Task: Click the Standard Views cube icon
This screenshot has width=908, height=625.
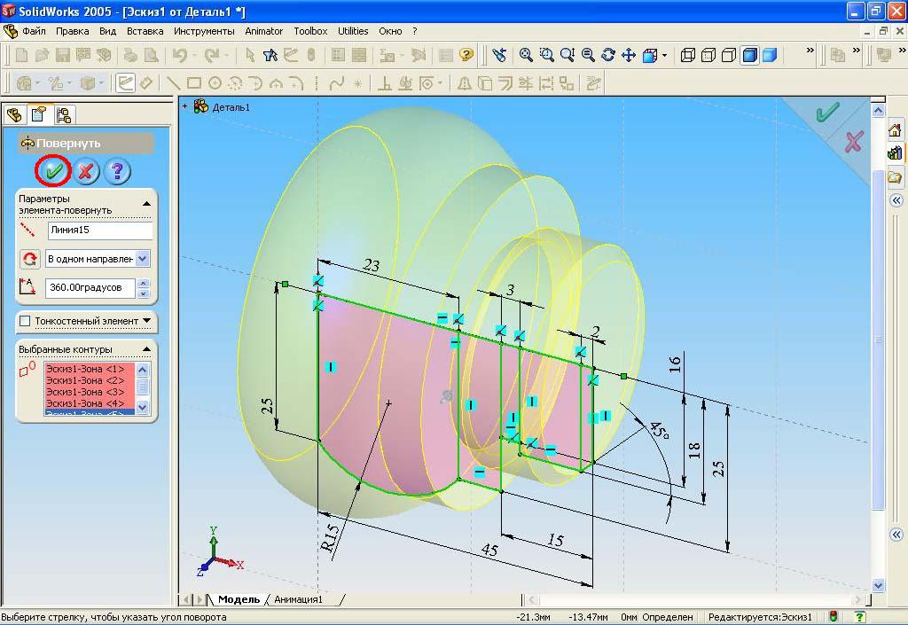Action: pyautogui.click(x=650, y=55)
